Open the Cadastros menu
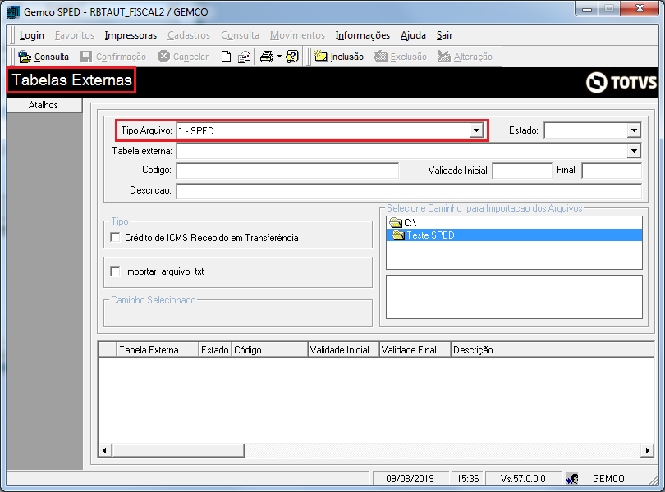 pyautogui.click(x=189, y=35)
